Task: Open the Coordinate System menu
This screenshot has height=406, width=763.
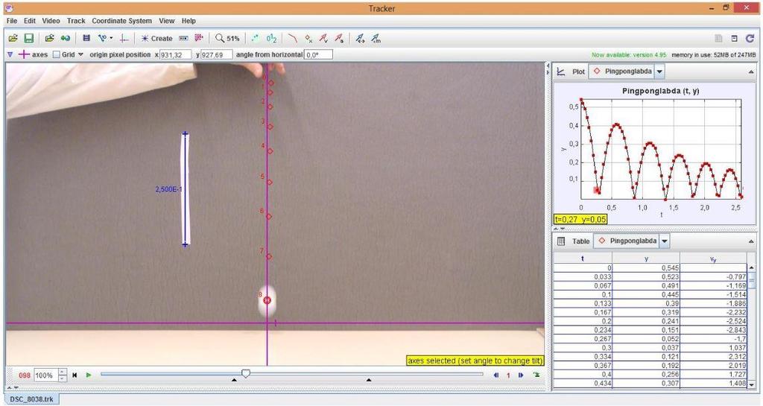Action: (x=121, y=21)
